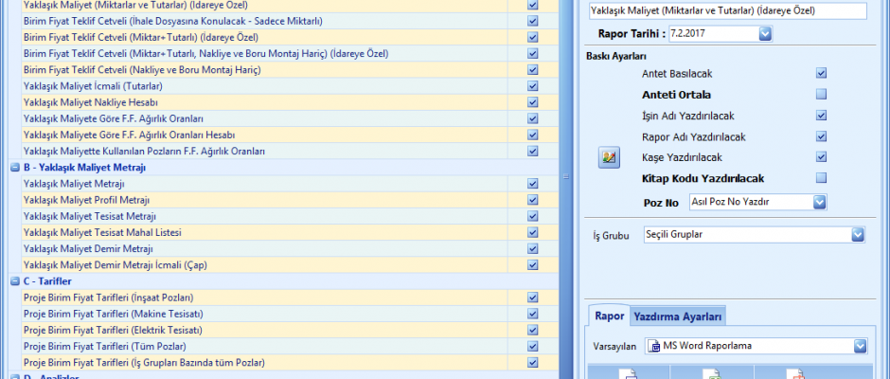
Task: Select the Rapor tab
Action: click(609, 316)
